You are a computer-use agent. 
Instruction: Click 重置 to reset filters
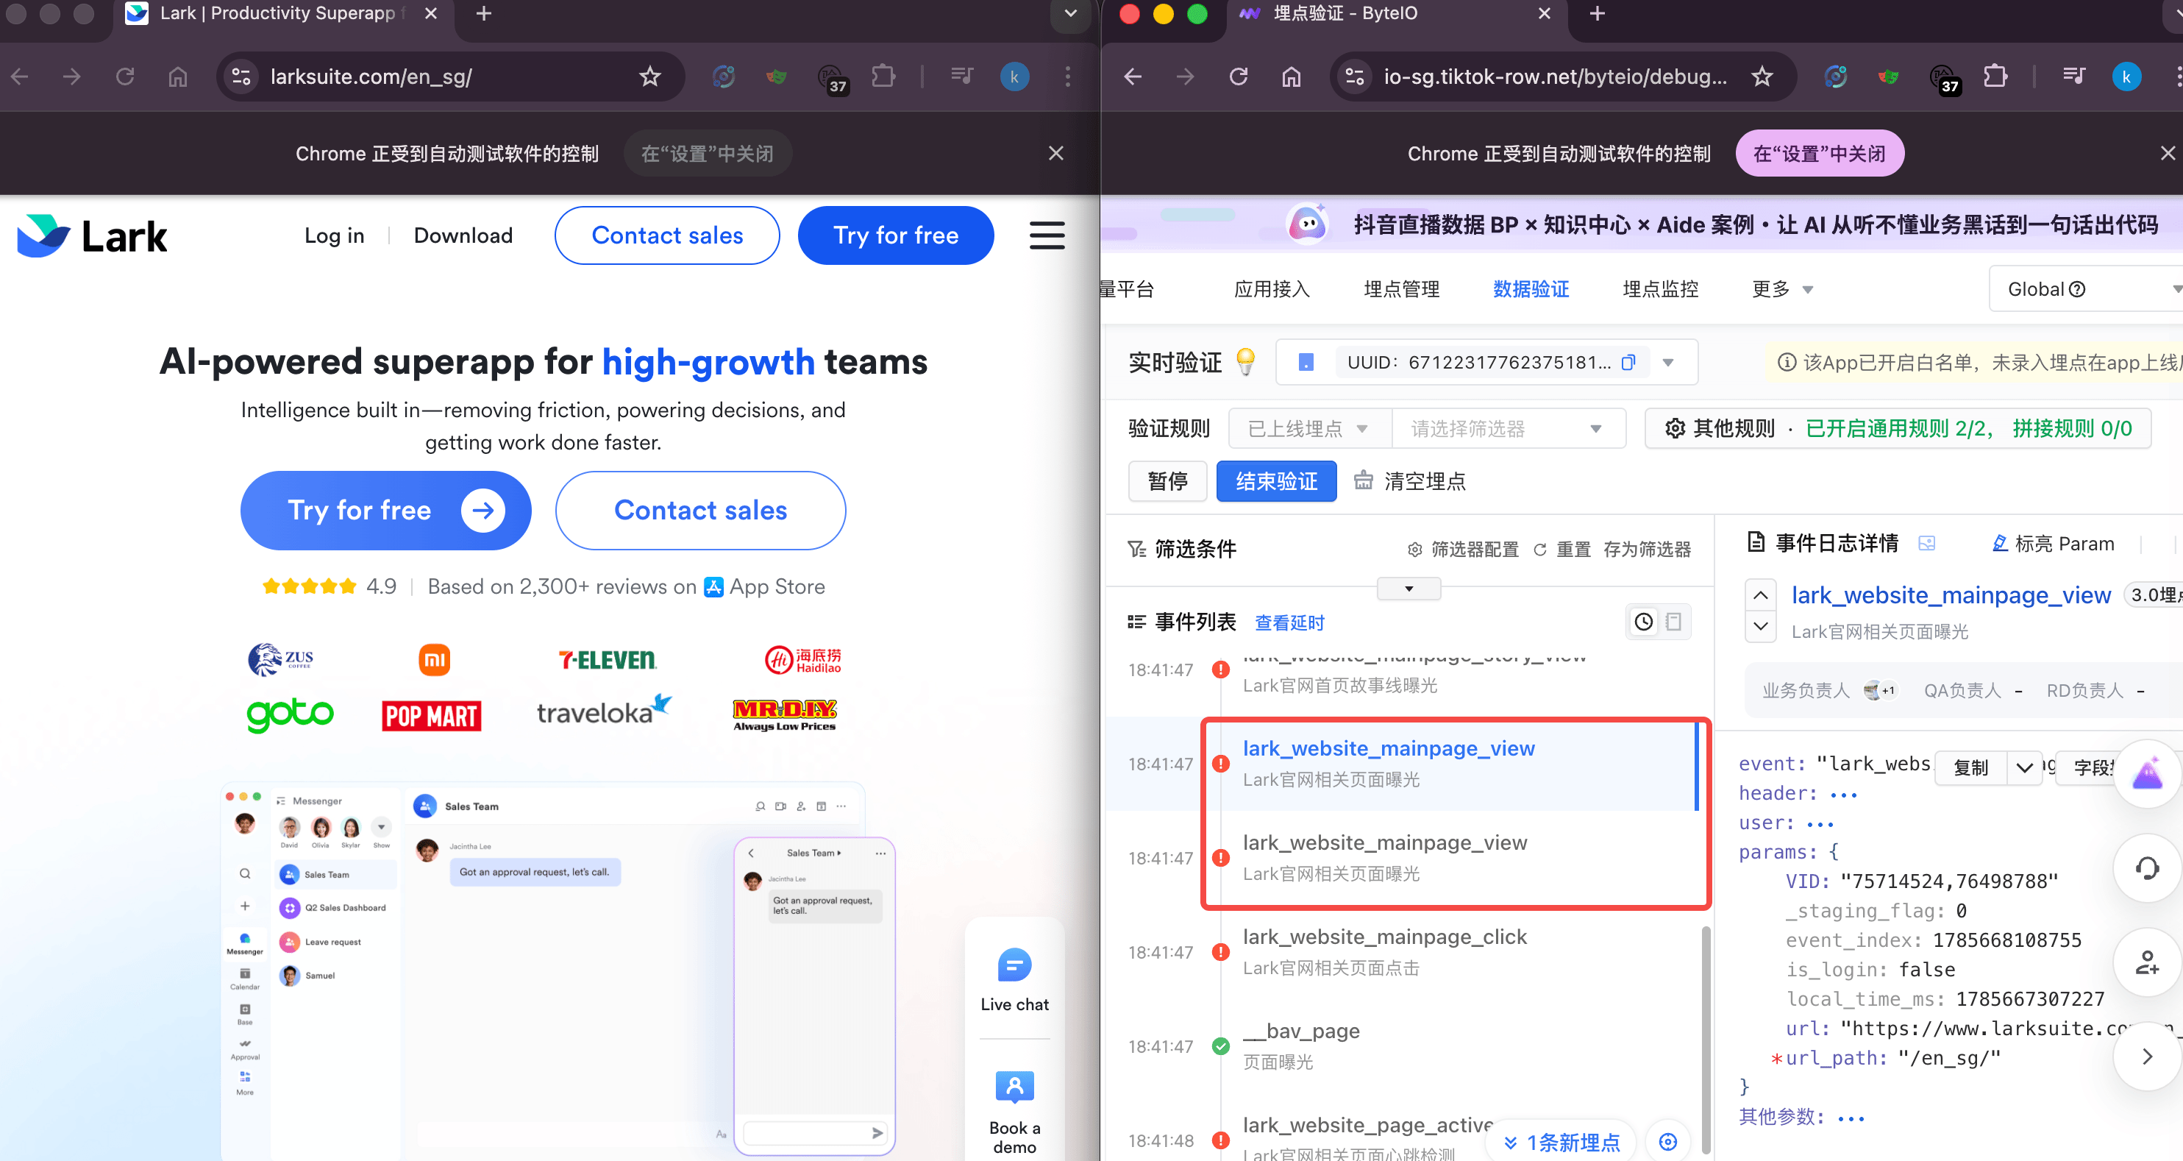pos(1561,550)
